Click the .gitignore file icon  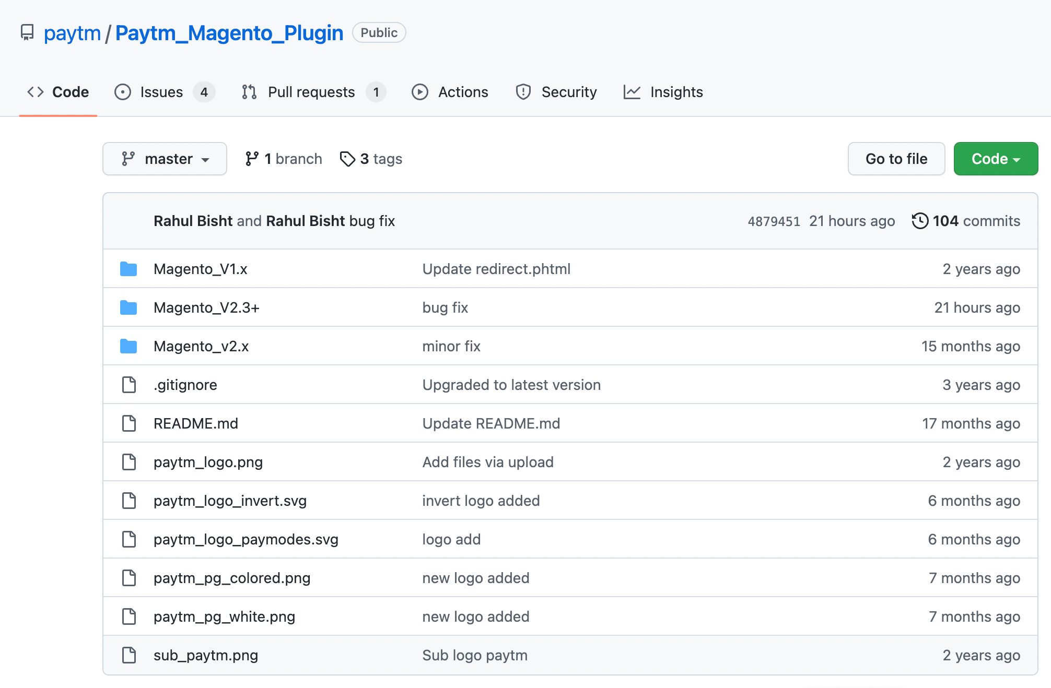pos(129,385)
